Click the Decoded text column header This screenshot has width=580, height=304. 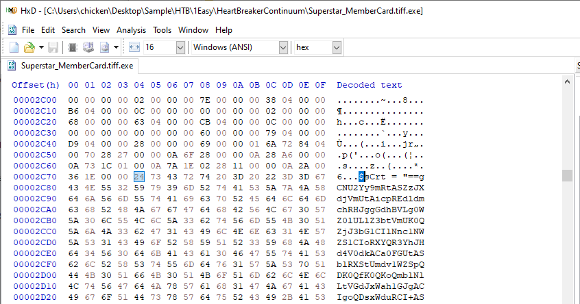tap(369, 85)
